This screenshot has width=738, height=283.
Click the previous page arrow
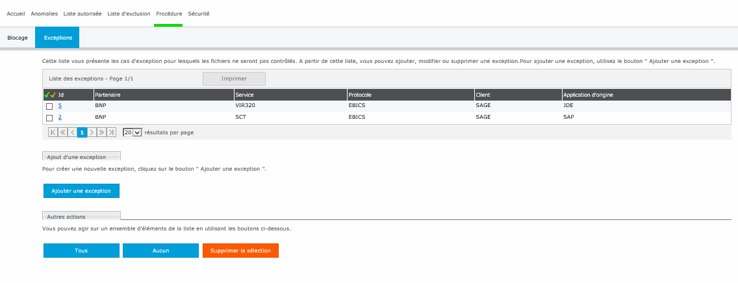72,132
